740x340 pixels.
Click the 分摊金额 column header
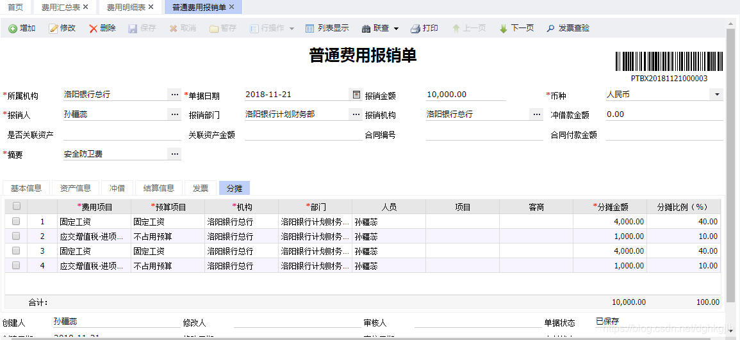(x=610, y=206)
